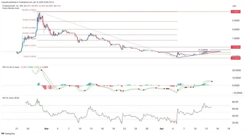
Task: Click the '28' date on the time axis
Action: 147,129
